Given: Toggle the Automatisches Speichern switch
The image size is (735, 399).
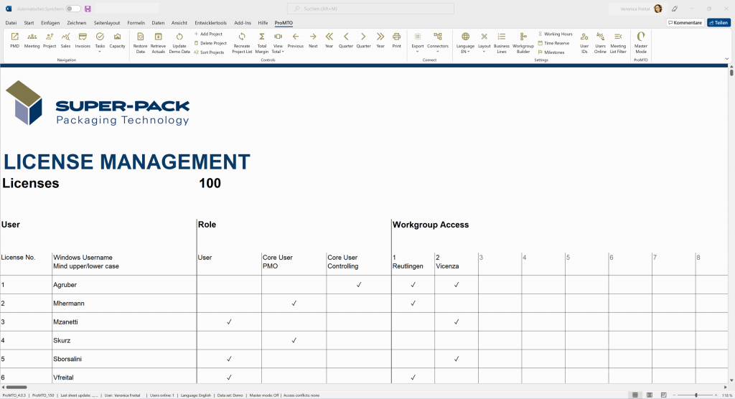Looking at the screenshot, I should [73, 9].
